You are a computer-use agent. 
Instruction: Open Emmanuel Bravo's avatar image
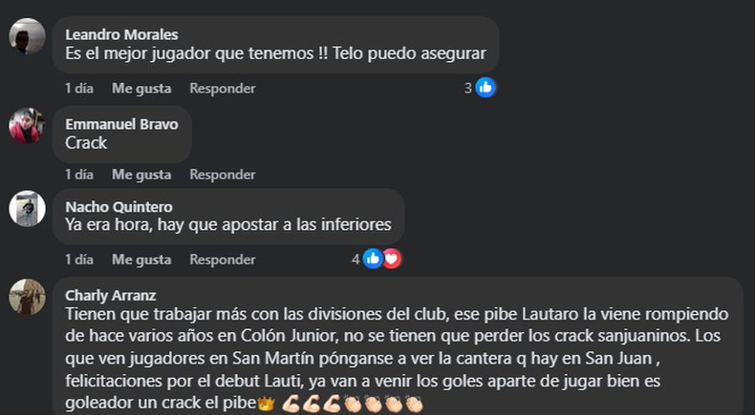[28, 126]
